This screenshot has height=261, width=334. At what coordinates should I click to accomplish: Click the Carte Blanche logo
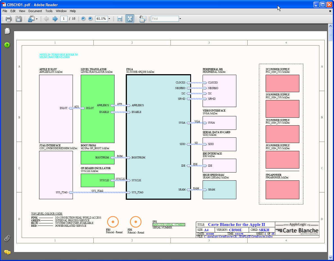tap(297, 231)
